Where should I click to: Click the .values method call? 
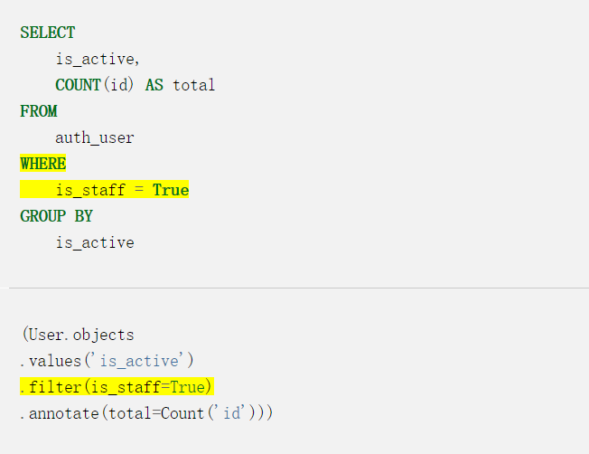click(x=51, y=361)
